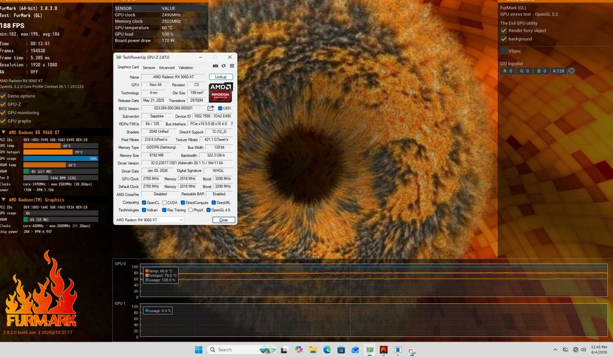Uncheck GPU graphs option
Viewport: 613px width, 357px height.
[x=3, y=121]
